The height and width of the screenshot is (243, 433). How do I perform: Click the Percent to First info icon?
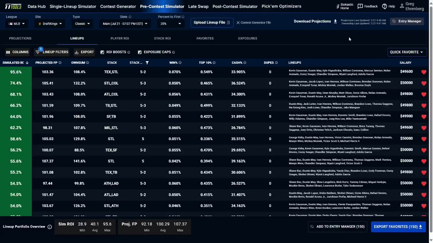click(183, 17)
